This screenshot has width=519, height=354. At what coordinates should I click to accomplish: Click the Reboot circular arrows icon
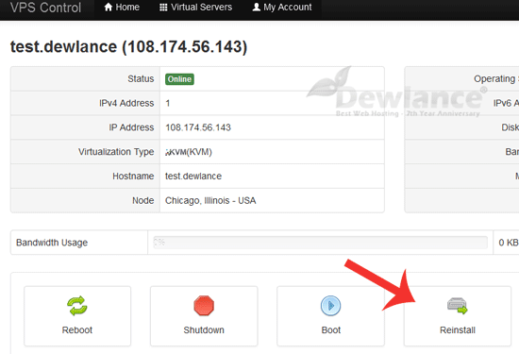click(77, 305)
